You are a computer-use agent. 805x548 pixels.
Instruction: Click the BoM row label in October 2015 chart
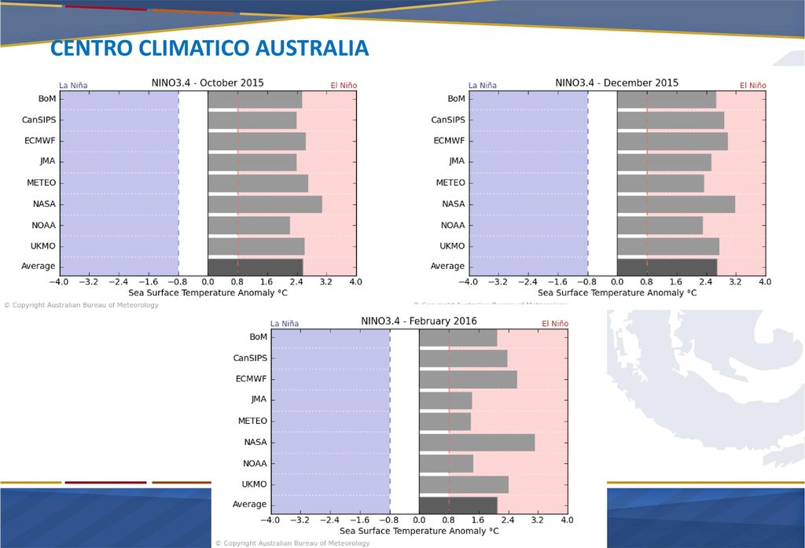coord(46,98)
